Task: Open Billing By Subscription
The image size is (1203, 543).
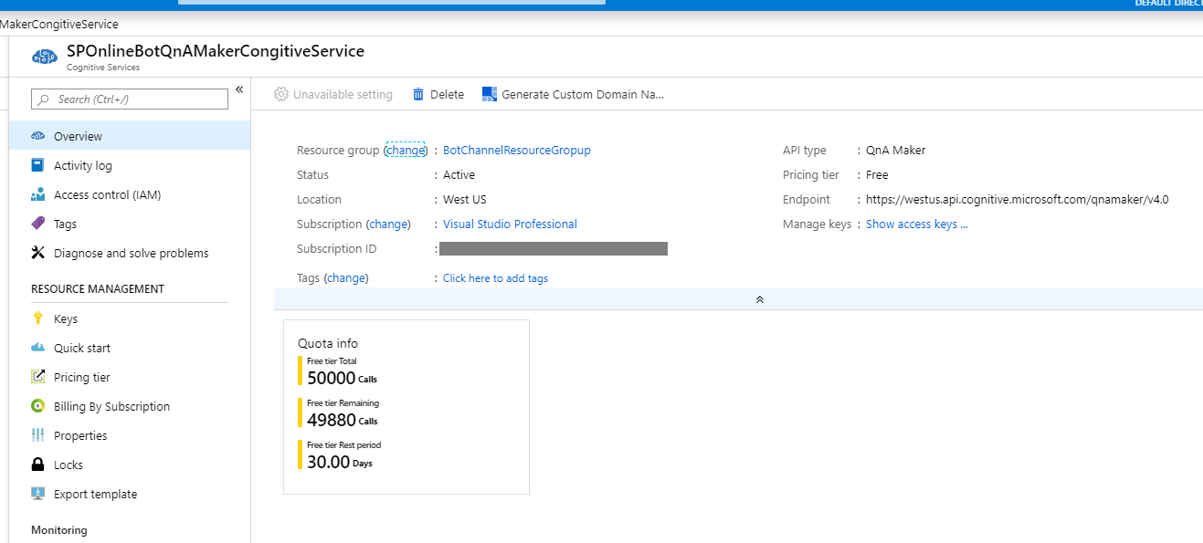Action: click(x=130, y=406)
